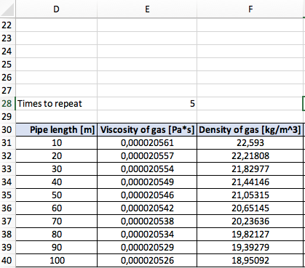Image resolution: width=305 pixels, height=268 pixels.
Task: Click the select-all corner triangle
Action: (x=7, y=9)
